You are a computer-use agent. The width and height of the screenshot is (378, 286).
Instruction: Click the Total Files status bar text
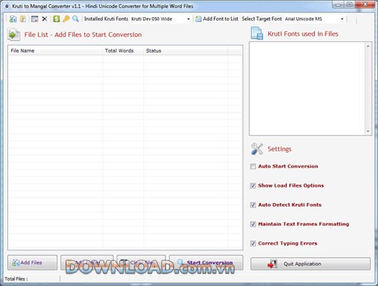(x=16, y=279)
